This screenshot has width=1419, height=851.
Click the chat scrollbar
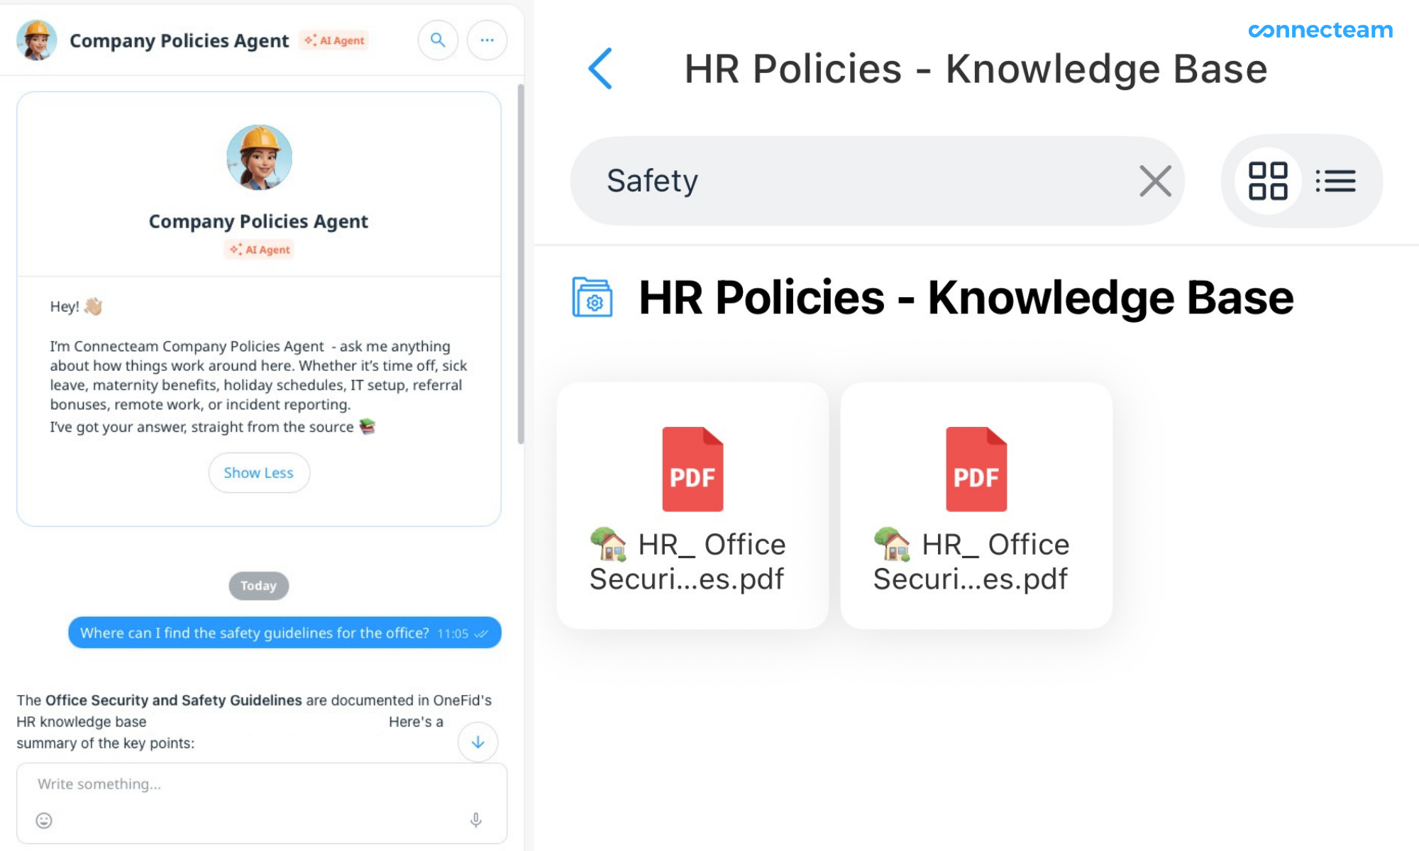coord(521,264)
